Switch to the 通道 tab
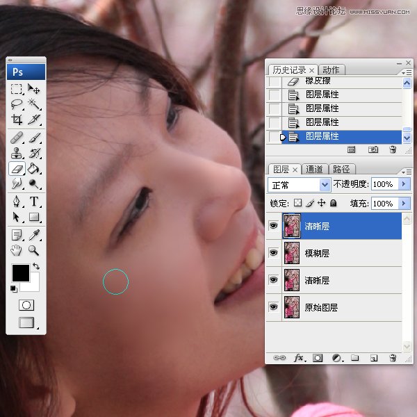This screenshot has width=417, height=417. click(x=314, y=169)
